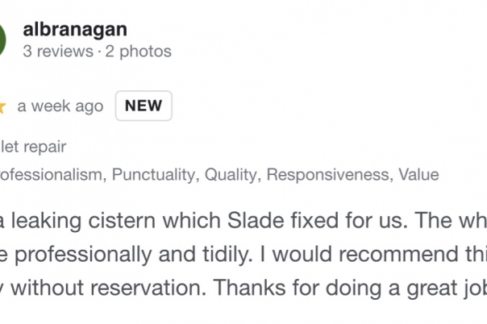The width and height of the screenshot is (487, 324).
Task: Click the word 'Responsiveness' in attributes
Action: (x=328, y=174)
